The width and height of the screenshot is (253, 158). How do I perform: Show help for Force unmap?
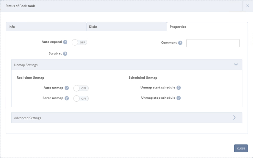click(67, 98)
